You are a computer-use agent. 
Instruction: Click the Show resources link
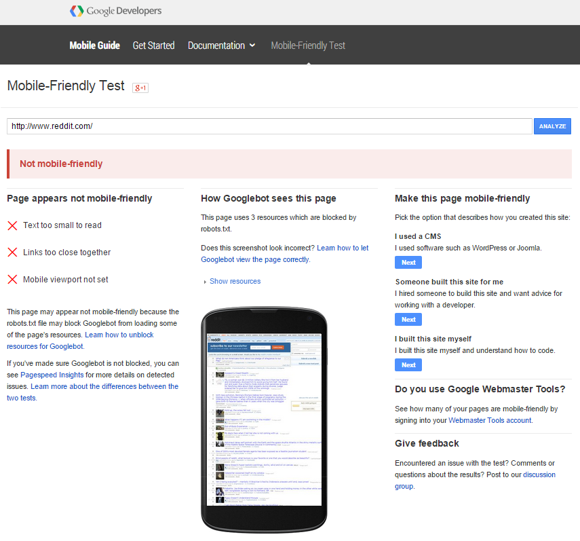click(x=235, y=281)
